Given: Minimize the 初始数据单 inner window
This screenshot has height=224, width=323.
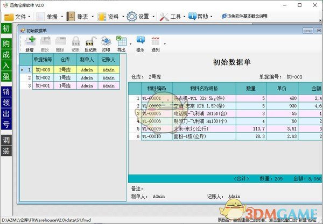Looking at the screenshot, I should tap(308, 31).
